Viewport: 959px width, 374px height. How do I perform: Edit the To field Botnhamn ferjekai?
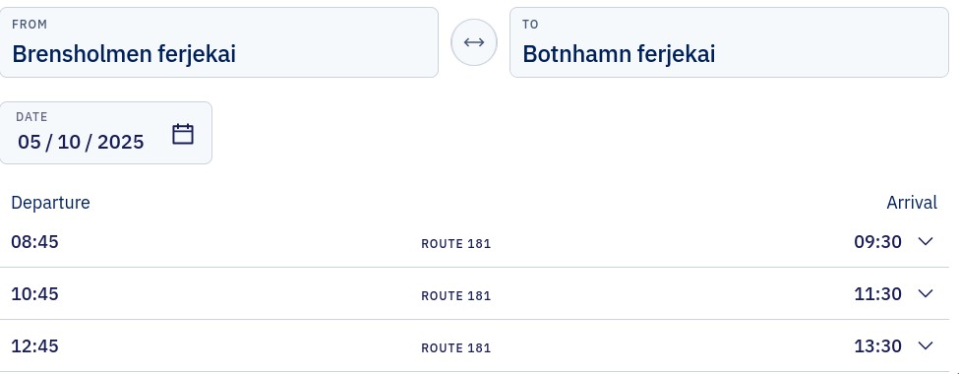(729, 42)
